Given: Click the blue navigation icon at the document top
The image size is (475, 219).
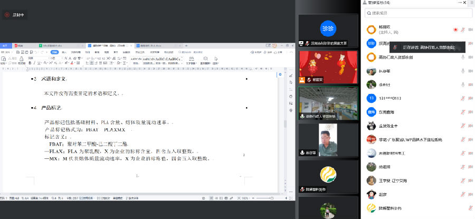Looking at the screenshot, I should (280, 74).
